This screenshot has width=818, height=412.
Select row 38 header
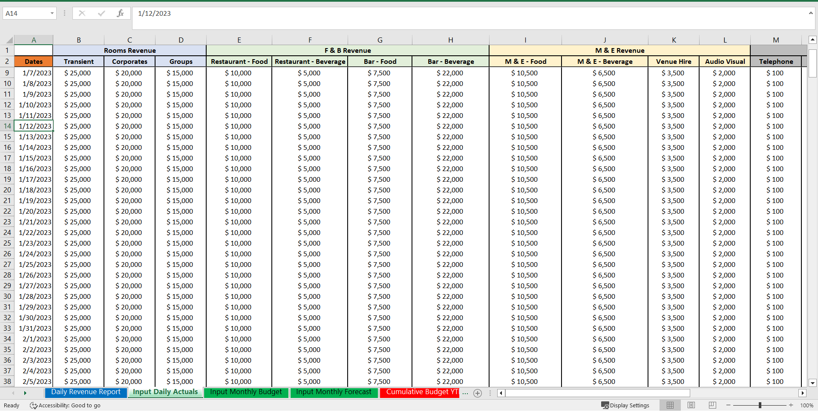point(7,381)
